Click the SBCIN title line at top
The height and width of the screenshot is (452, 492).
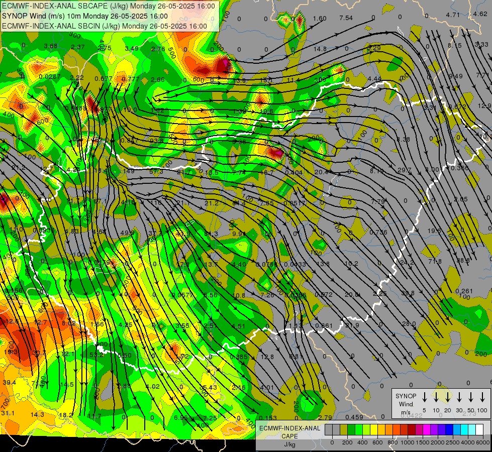[x=105, y=26]
